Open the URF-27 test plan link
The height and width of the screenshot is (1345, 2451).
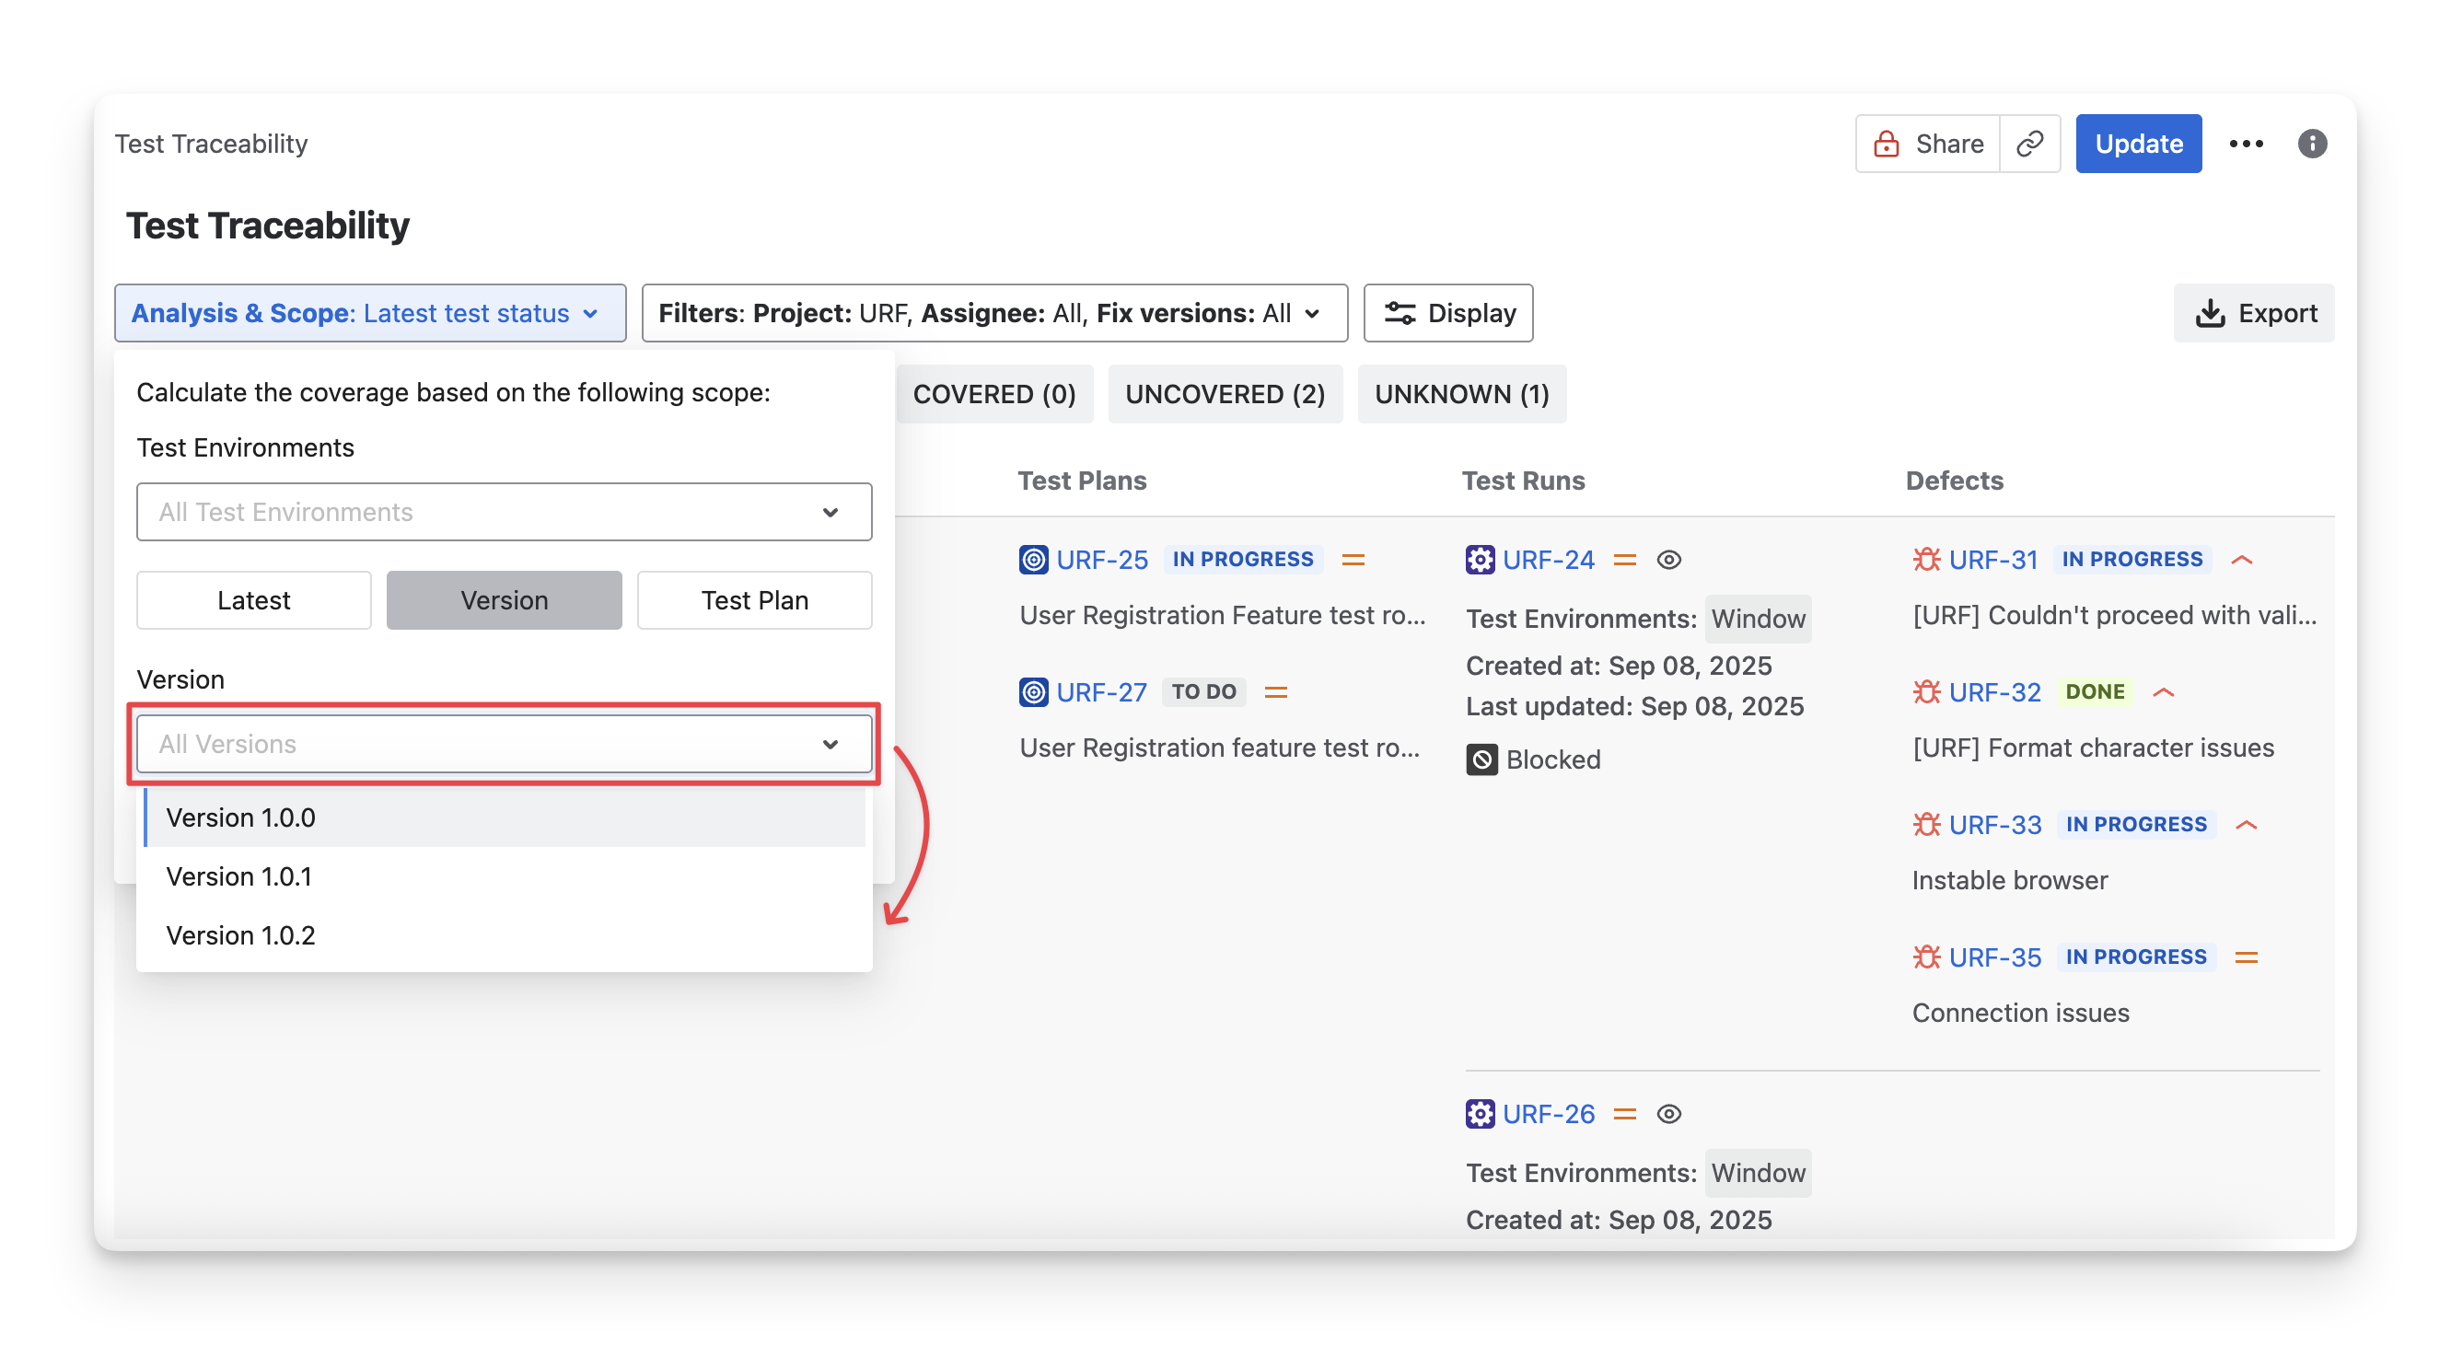tap(1101, 692)
